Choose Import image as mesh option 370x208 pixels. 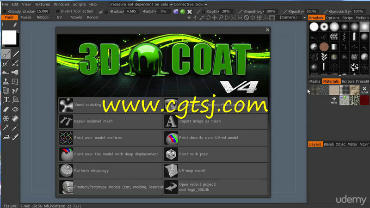(216, 121)
